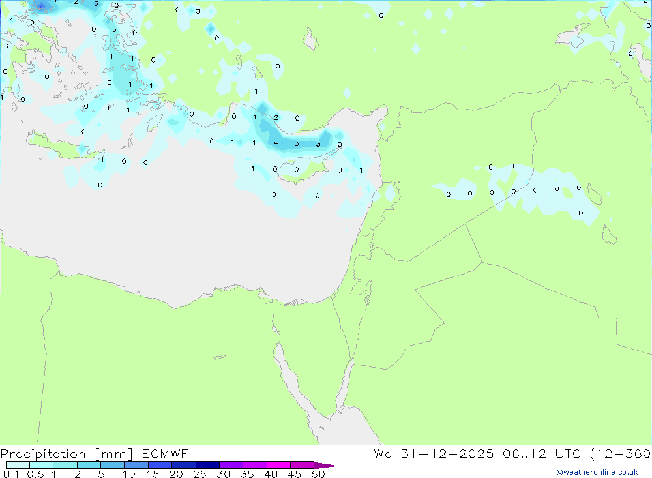The image size is (652, 478).
Task: Select the 30–35 mm legend color swatch
Action: (x=231, y=465)
